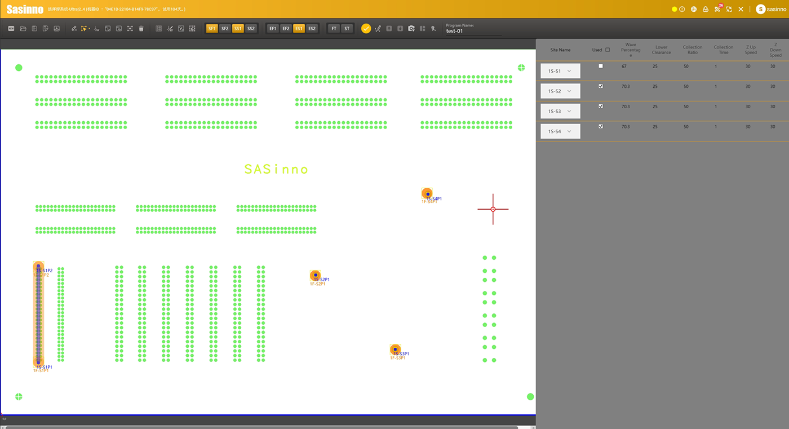Toggle the SF1 layer button

click(212, 28)
